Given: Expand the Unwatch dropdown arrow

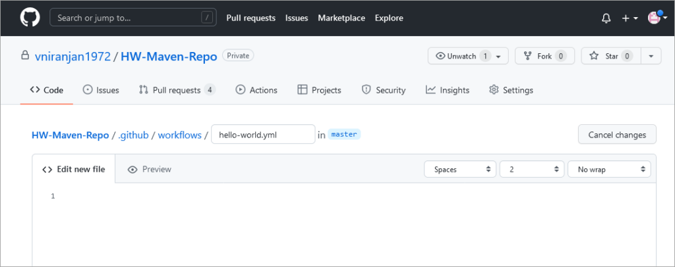Looking at the screenshot, I should 498,57.
